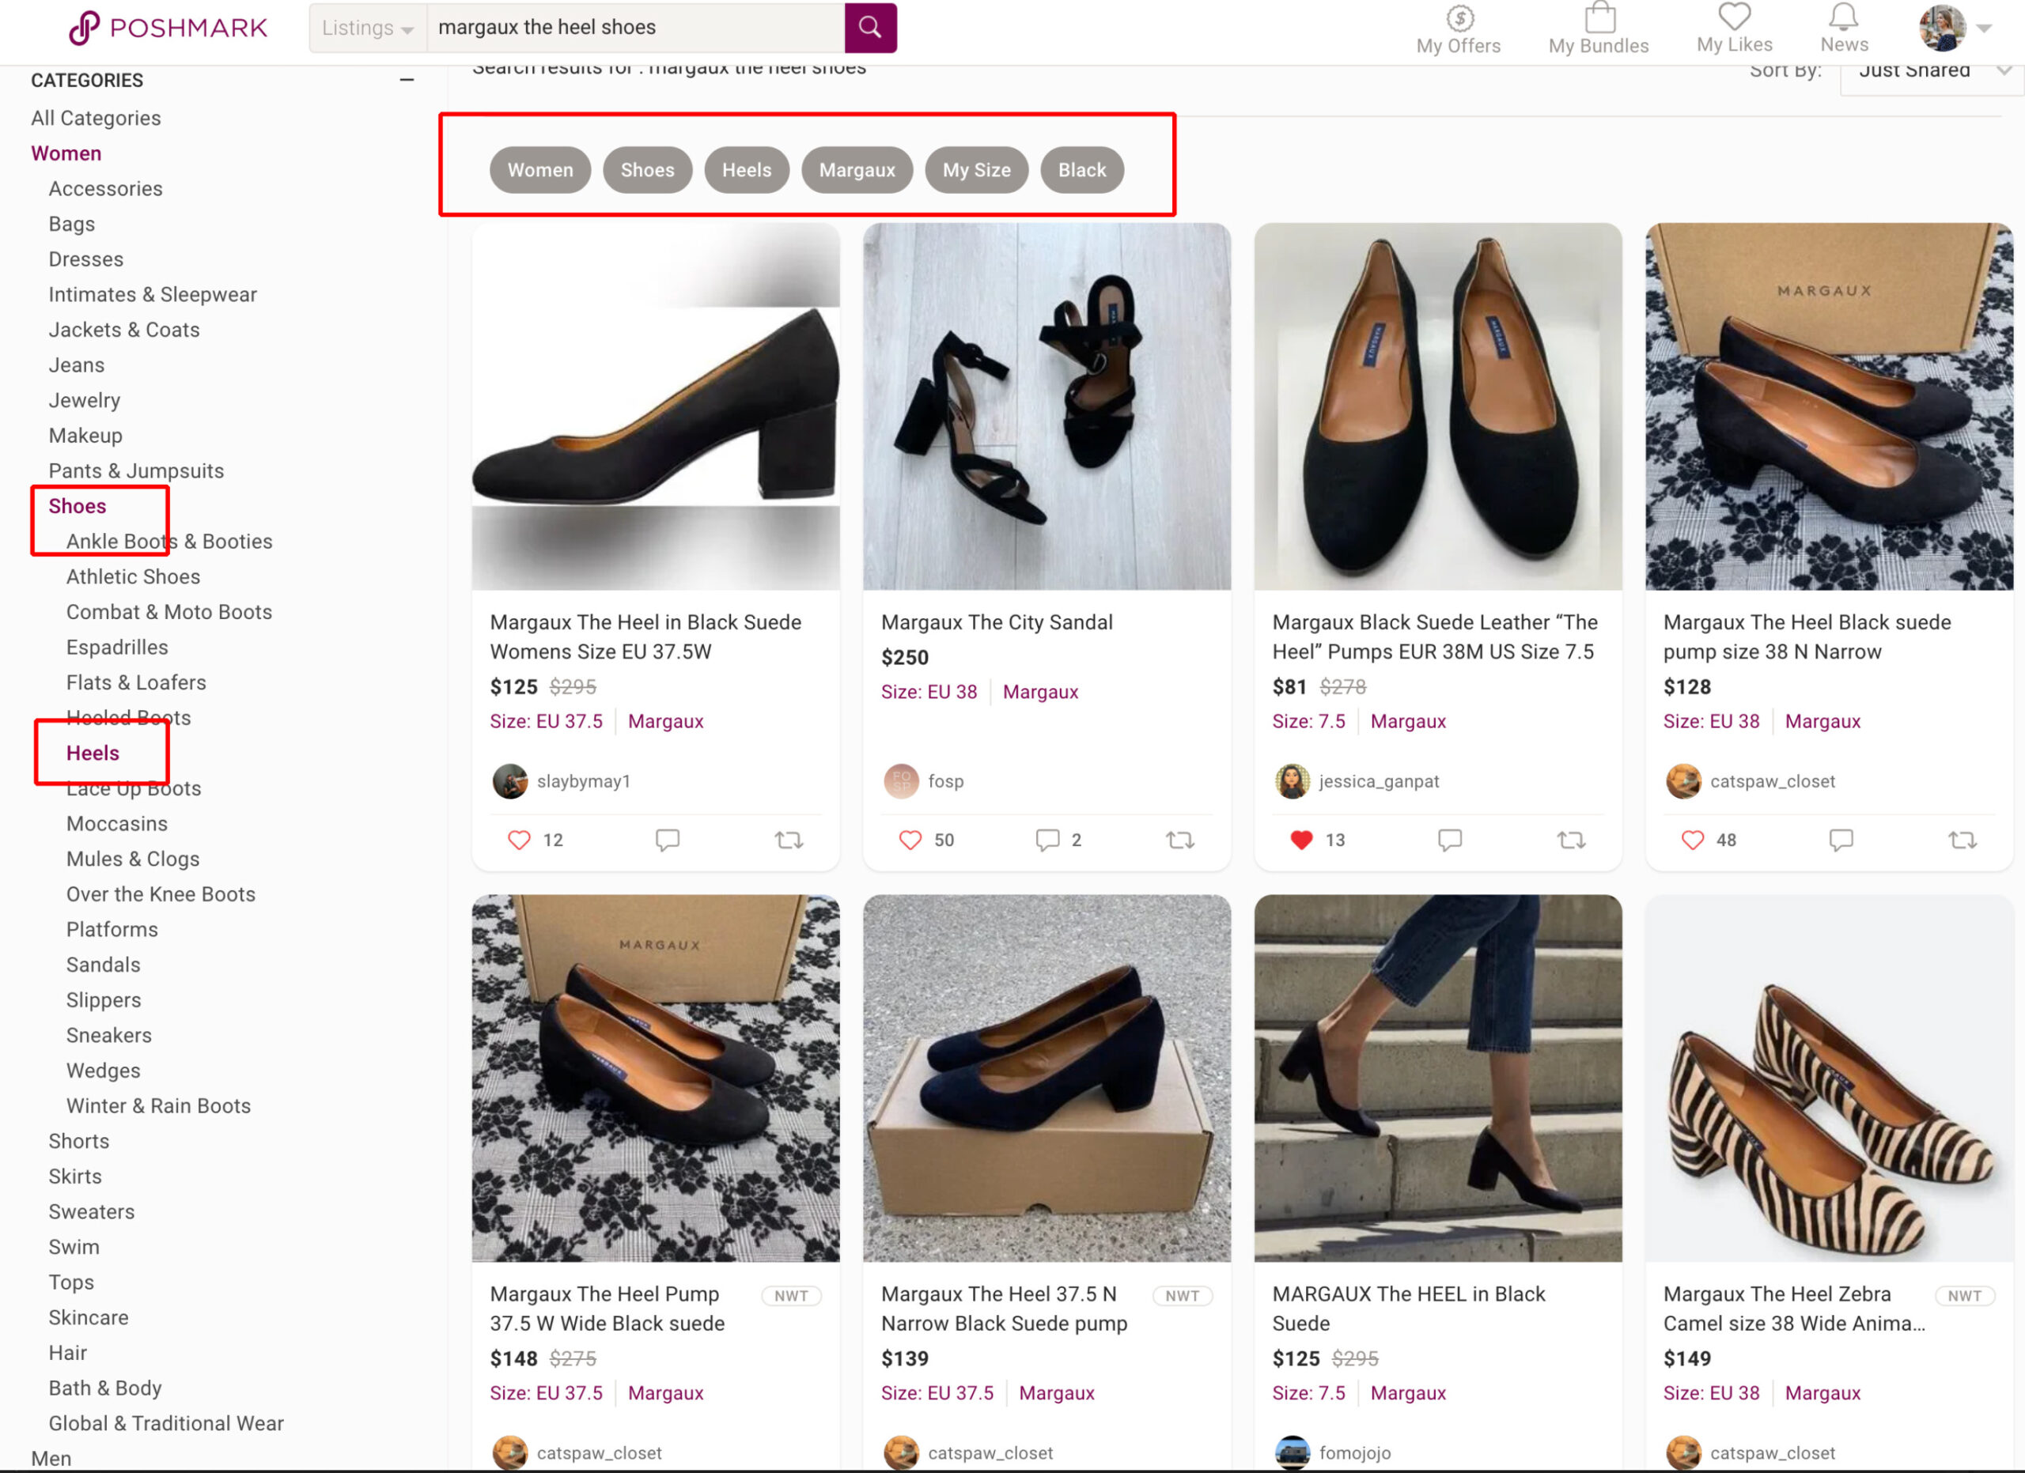Share the catspaw_closet $128 listing
Viewport: 2025px width, 1473px height.
[x=1962, y=840]
